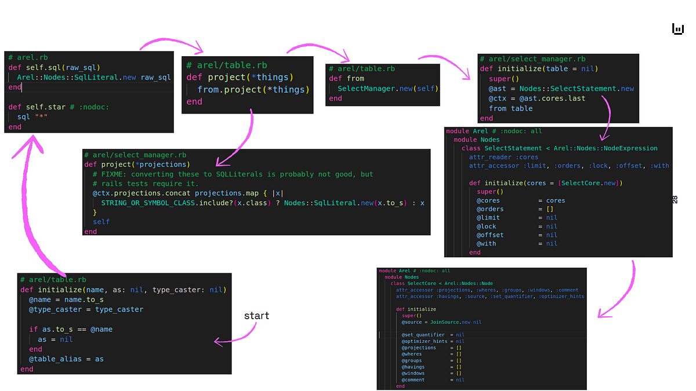Screen dimensions: 696x391
Task: Click the bar chart logo in top-right corner
Action: click(x=677, y=28)
